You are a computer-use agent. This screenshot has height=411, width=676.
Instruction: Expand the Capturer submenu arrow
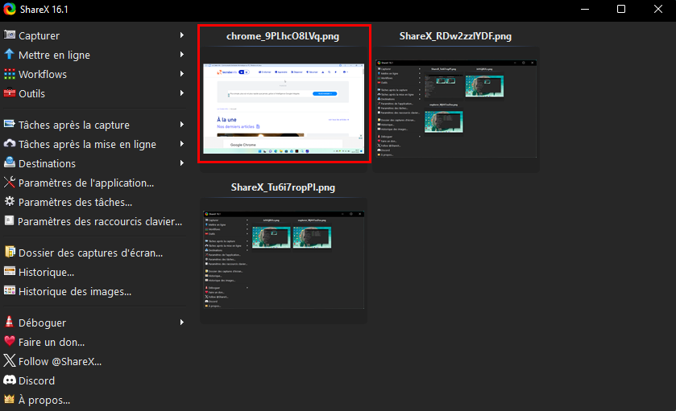coord(182,35)
